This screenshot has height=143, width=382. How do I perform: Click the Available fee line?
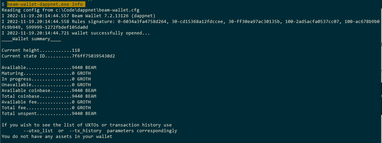[x=46, y=102]
